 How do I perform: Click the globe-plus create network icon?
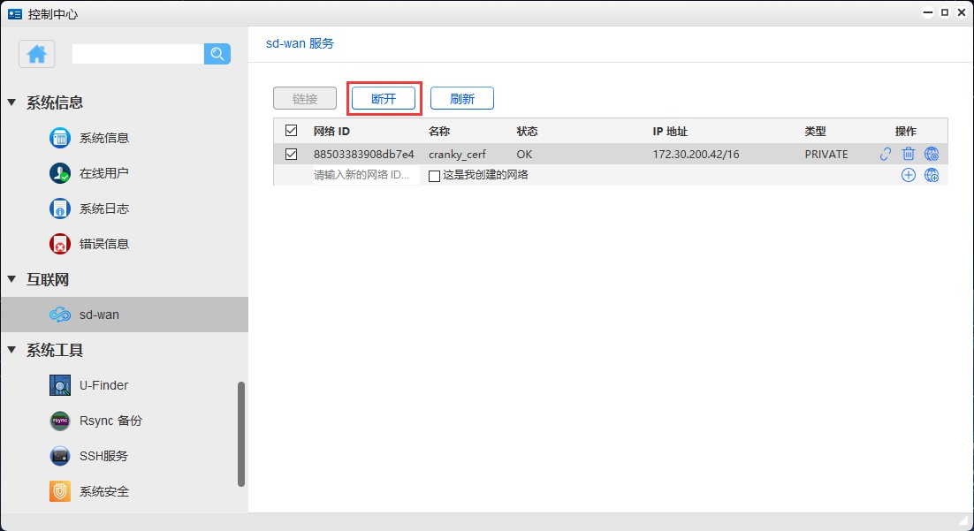931,175
